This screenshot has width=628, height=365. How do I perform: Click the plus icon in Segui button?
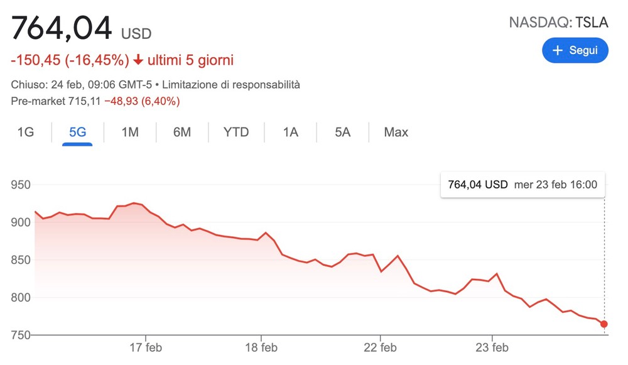pyautogui.click(x=558, y=50)
